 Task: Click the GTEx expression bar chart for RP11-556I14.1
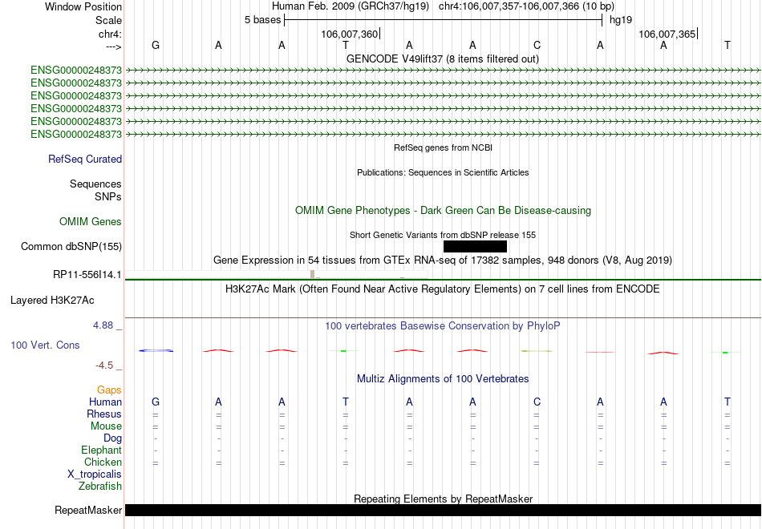pos(277,274)
